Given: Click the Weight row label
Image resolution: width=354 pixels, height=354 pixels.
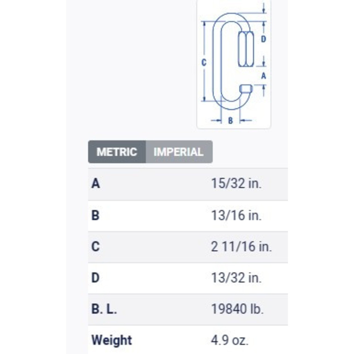Looking at the screenshot, I should (112, 340).
